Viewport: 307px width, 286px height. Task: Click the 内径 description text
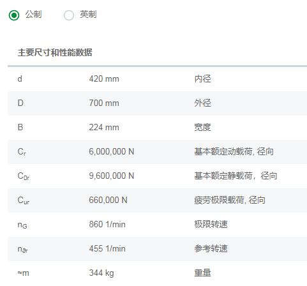tap(202, 79)
